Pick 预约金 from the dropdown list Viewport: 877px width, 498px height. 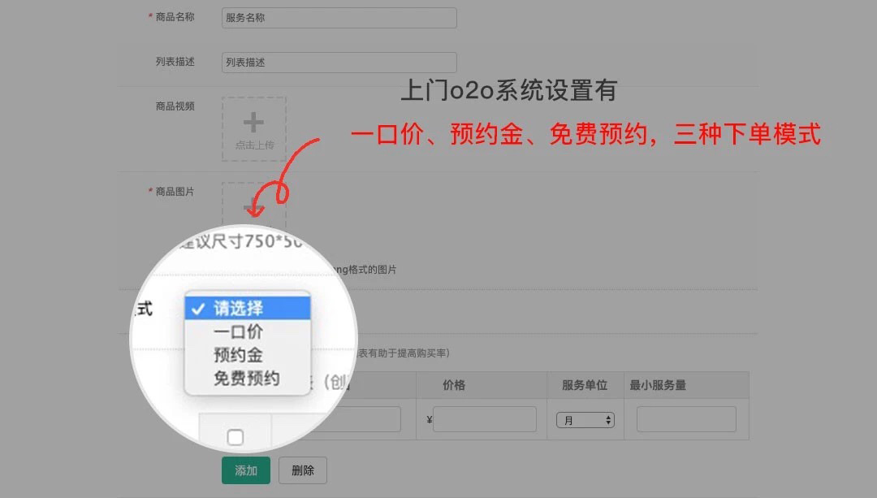pyautogui.click(x=239, y=355)
